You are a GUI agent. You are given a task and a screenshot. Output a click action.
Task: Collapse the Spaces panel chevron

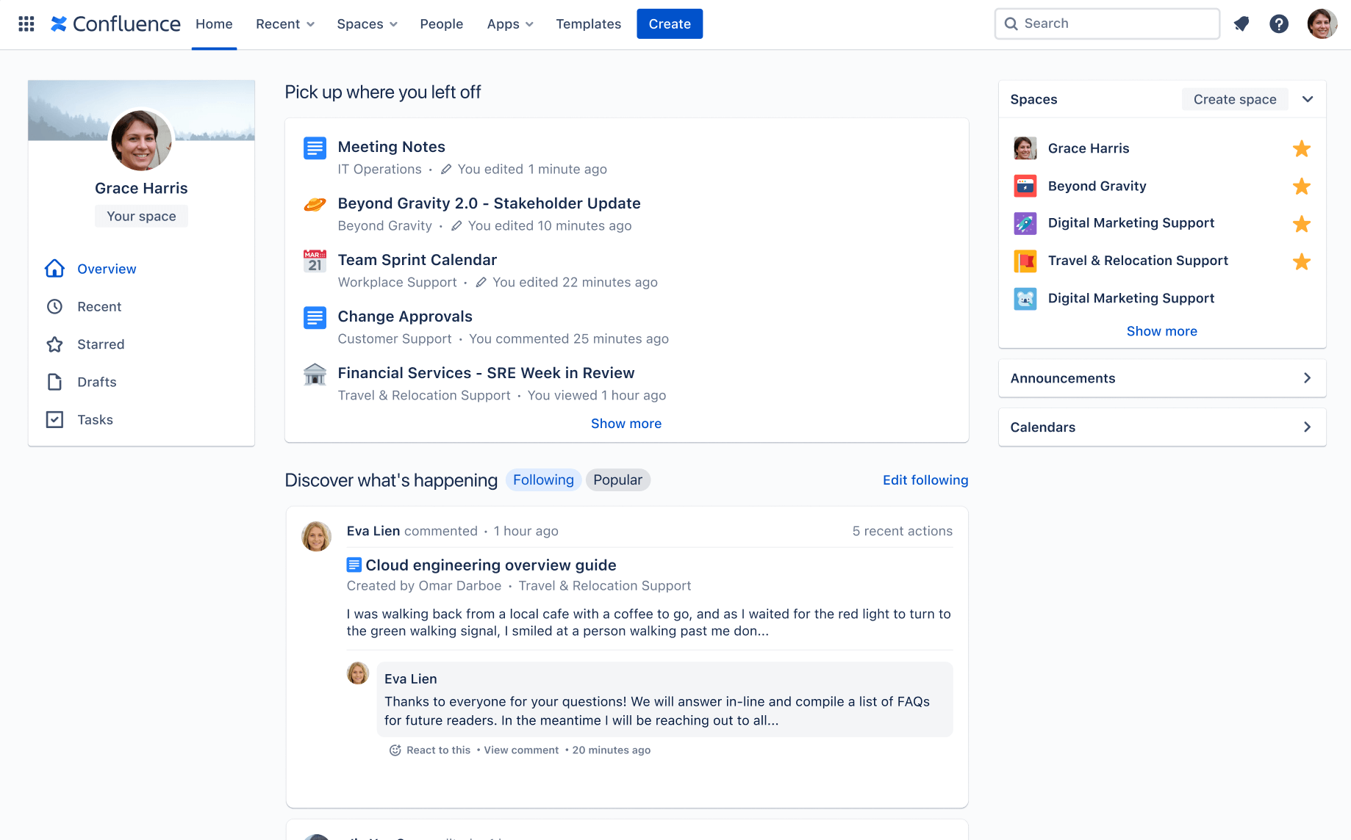(x=1308, y=98)
